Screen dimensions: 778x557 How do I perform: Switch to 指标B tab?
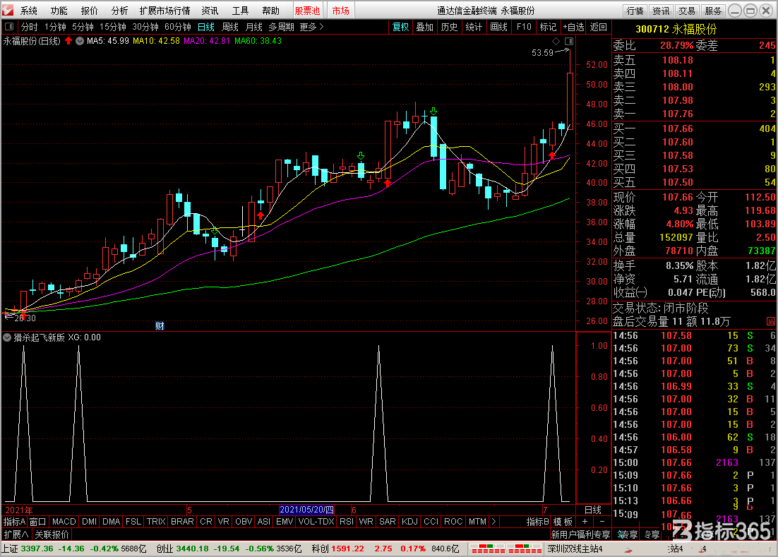pyautogui.click(x=537, y=521)
